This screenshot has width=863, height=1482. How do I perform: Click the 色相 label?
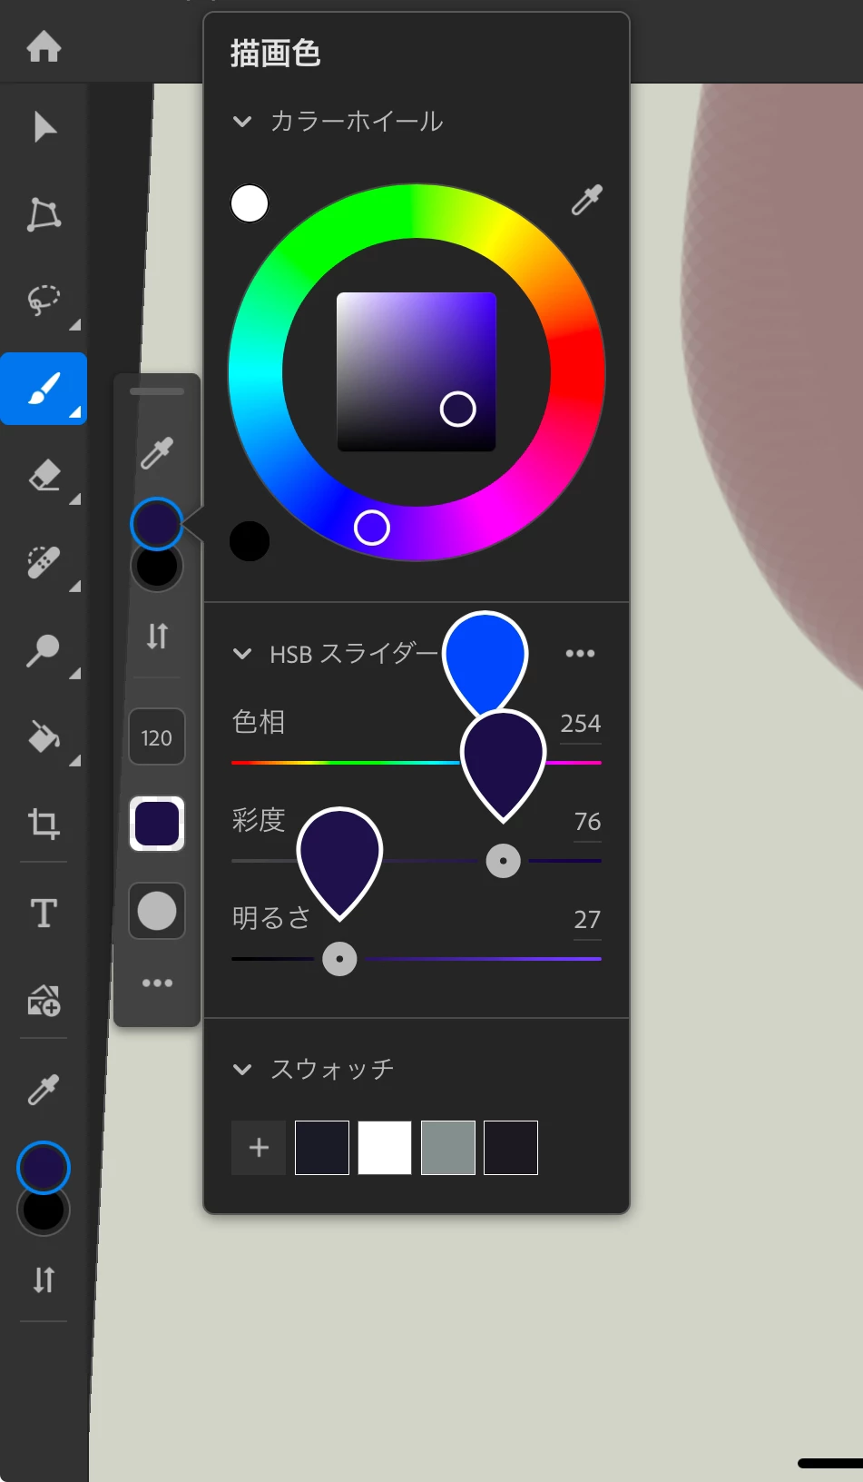click(259, 722)
